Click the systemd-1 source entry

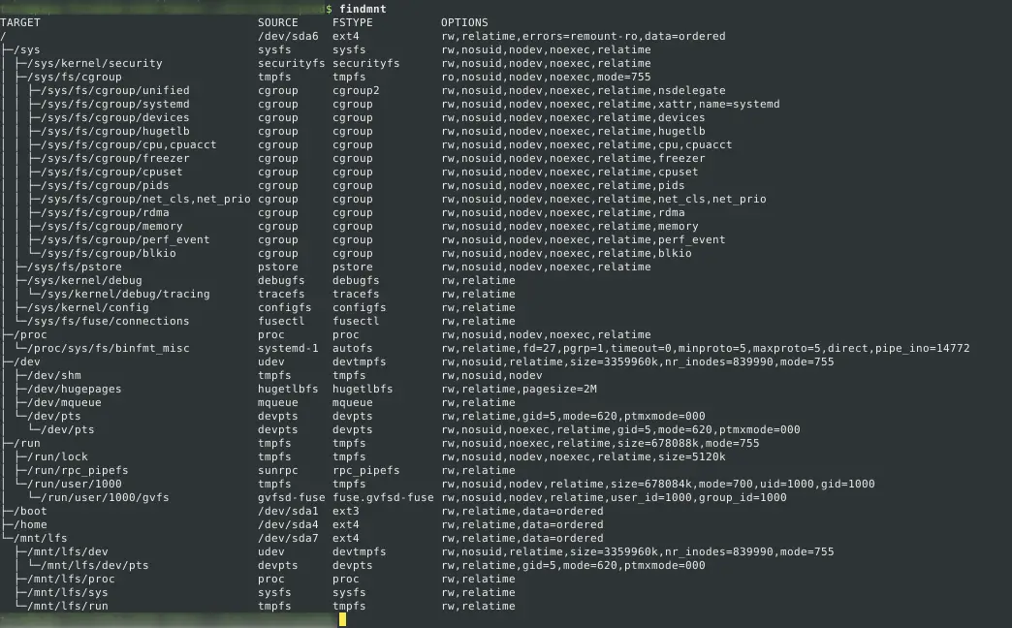coord(289,348)
